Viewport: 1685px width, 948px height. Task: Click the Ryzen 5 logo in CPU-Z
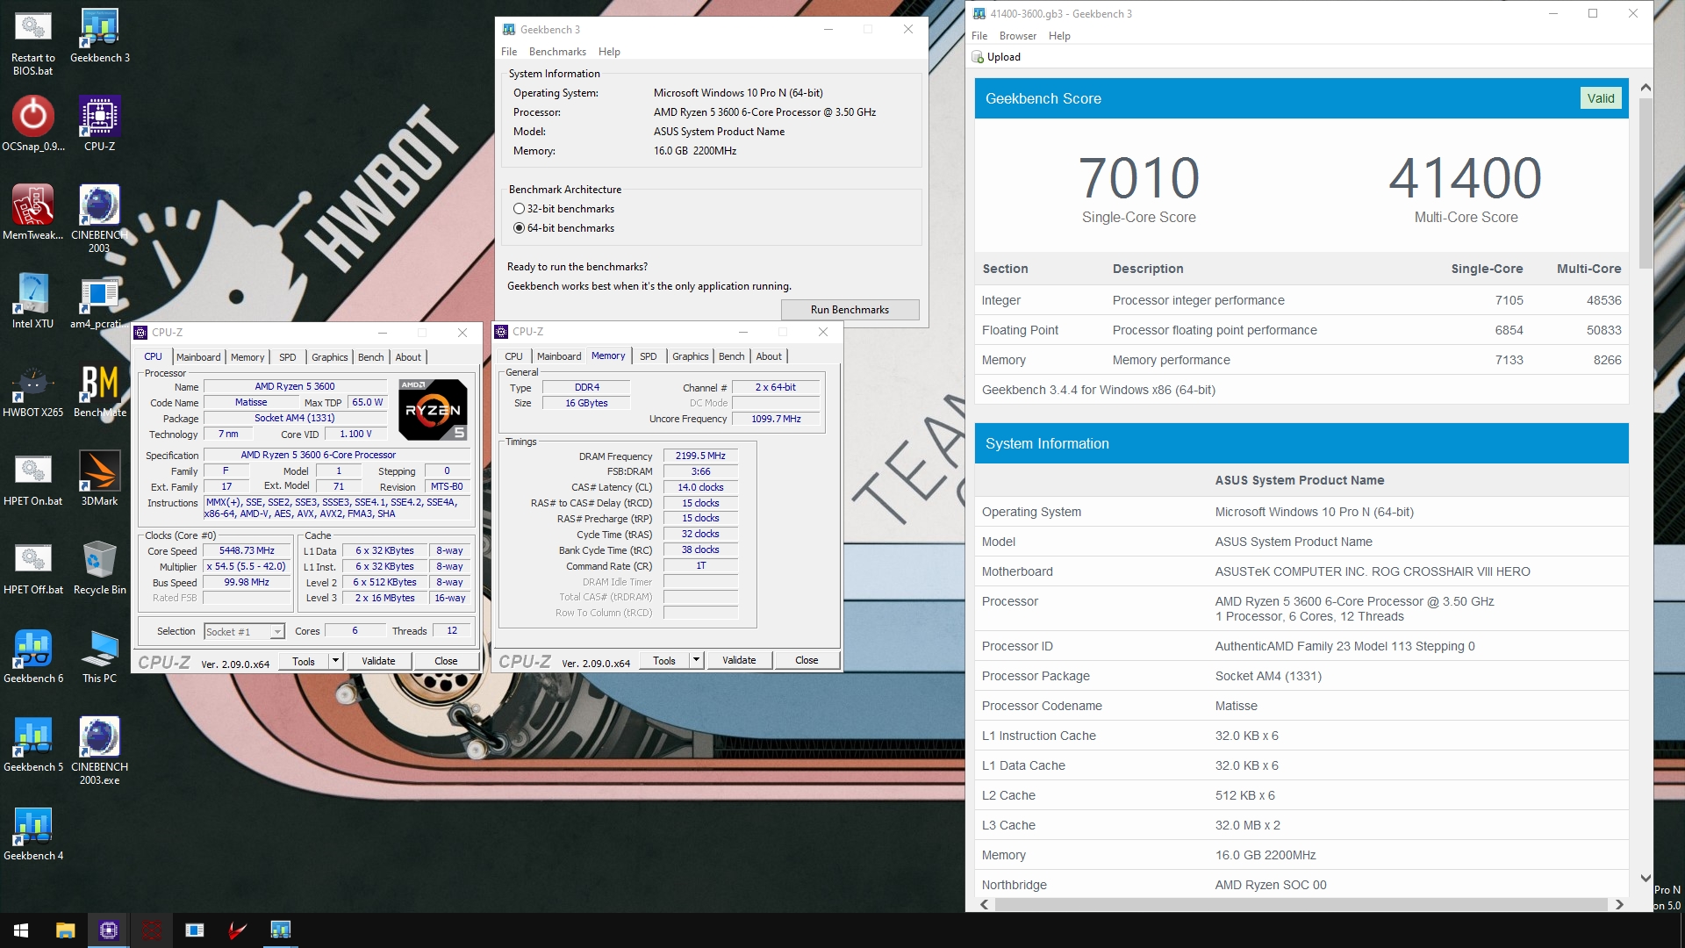(x=433, y=410)
